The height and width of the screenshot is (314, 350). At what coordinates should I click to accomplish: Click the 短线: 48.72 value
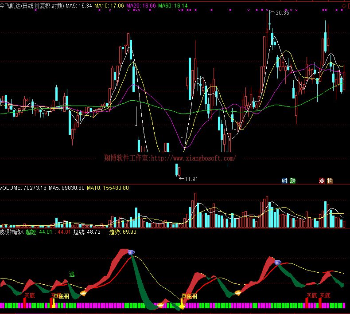coord(87,232)
